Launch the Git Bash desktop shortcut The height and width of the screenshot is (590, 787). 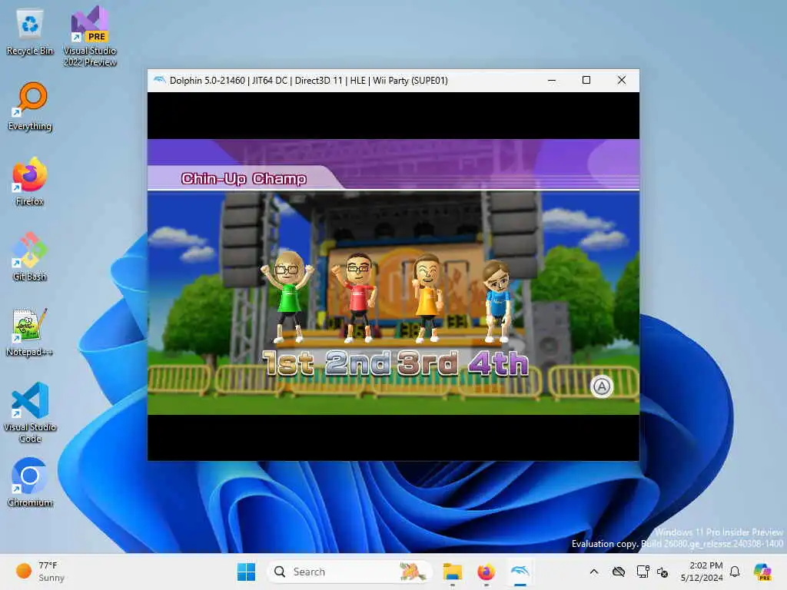(x=30, y=257)
